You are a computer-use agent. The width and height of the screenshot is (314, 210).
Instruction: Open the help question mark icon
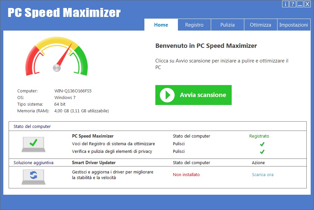[292, 4]
